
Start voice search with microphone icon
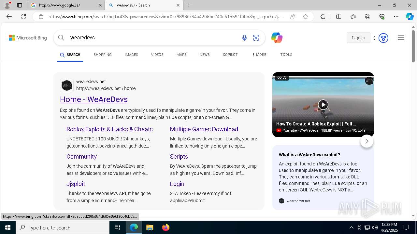[x=244, y=38]
